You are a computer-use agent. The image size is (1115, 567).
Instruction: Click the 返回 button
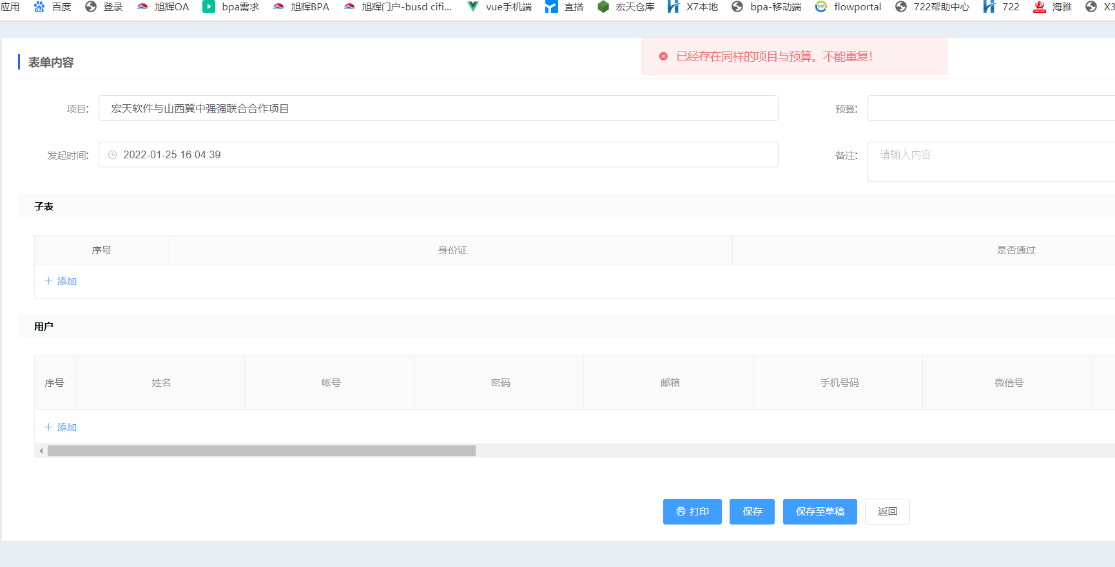pos(887,512)
